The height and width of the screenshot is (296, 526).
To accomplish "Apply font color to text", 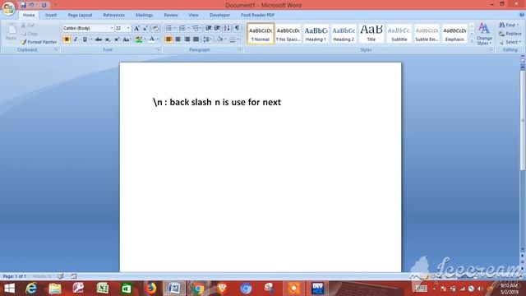I will coord(151,39).
